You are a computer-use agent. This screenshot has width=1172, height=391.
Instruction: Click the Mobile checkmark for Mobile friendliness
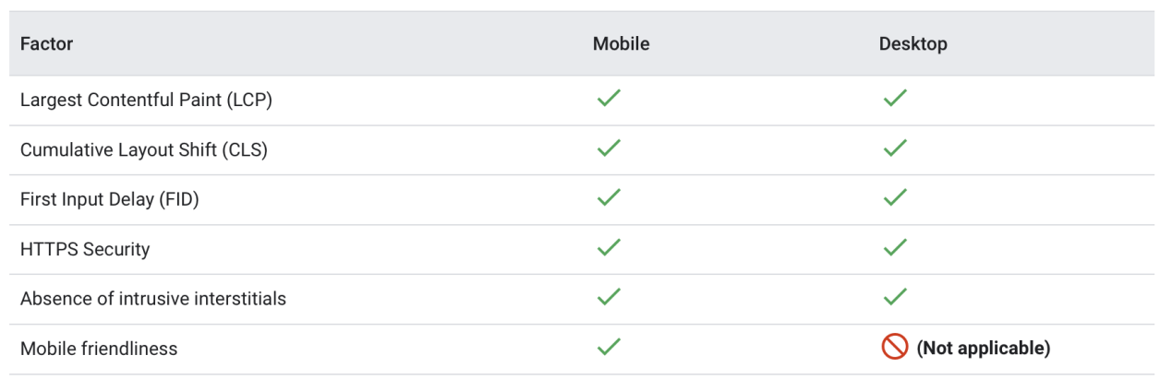tap(608, 348)
